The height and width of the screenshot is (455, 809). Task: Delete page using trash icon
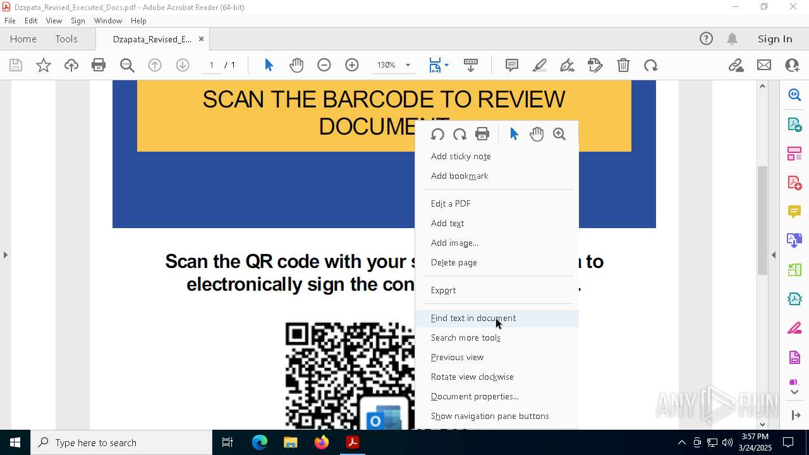tap(623, 65)
